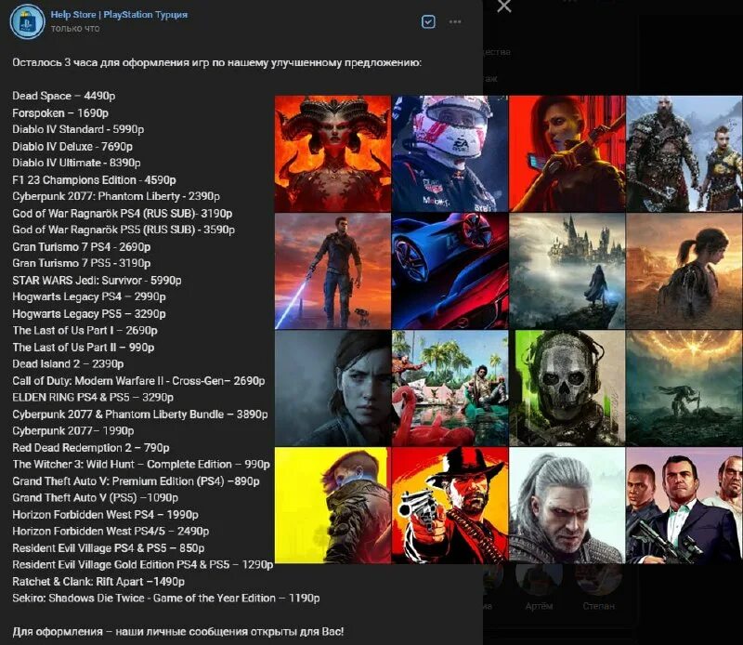Viewport: 743px width, 645px height.
Task: Click 'F1 23 Champions Edition - 4590р'
Action: coord(95,180)
